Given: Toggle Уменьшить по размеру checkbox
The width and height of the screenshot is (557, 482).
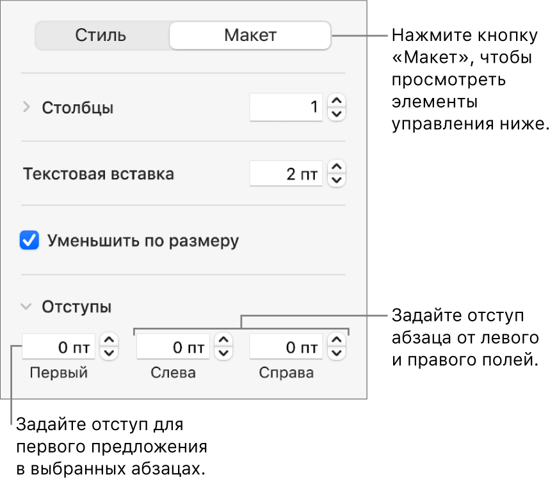Looking at the screenshot, I should coord(29,241).
